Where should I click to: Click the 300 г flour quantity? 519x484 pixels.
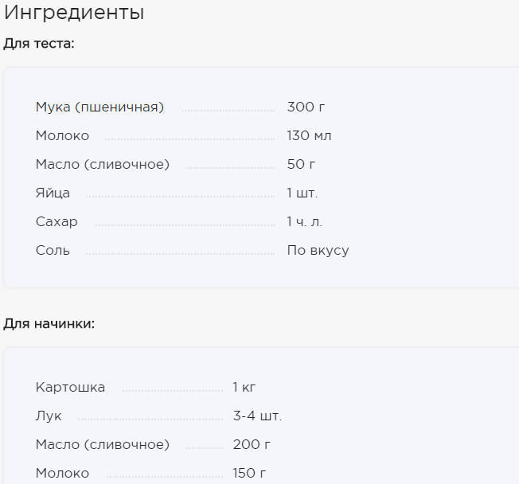coord(306,107)
